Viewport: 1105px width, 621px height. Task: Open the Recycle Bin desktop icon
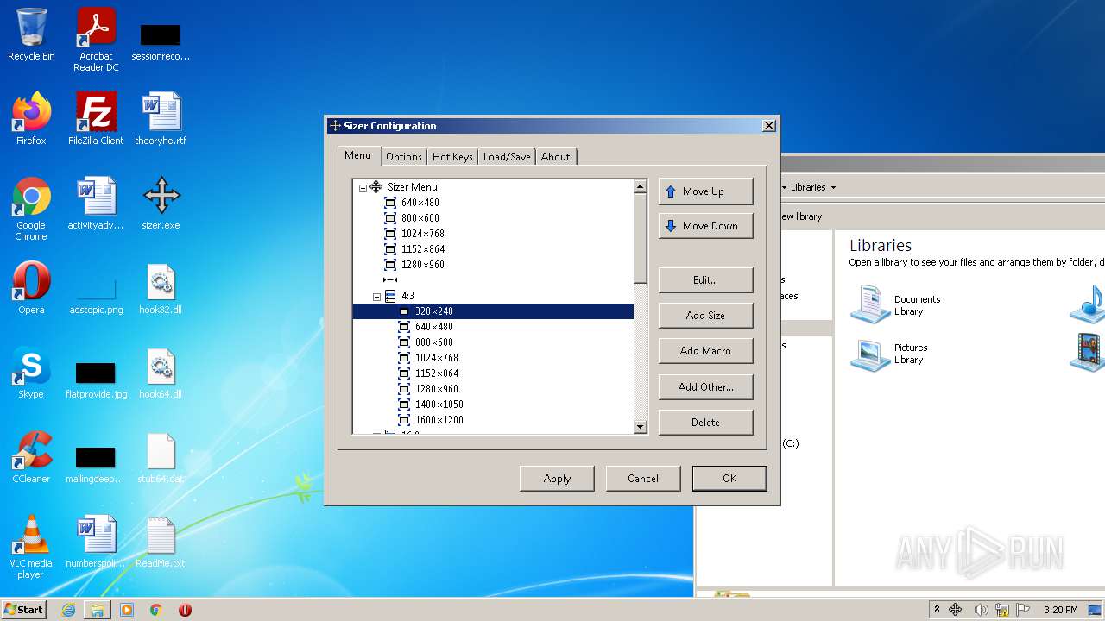coord(31,34)
